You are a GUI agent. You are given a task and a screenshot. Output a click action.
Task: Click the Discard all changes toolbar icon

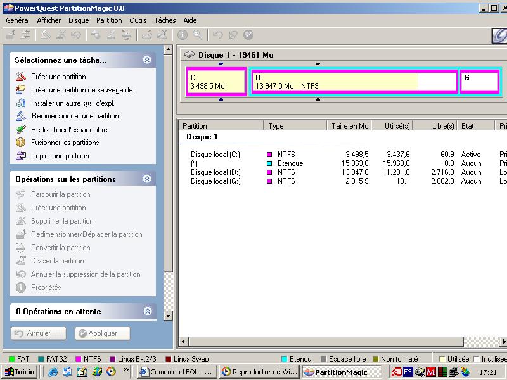point(233,35)
